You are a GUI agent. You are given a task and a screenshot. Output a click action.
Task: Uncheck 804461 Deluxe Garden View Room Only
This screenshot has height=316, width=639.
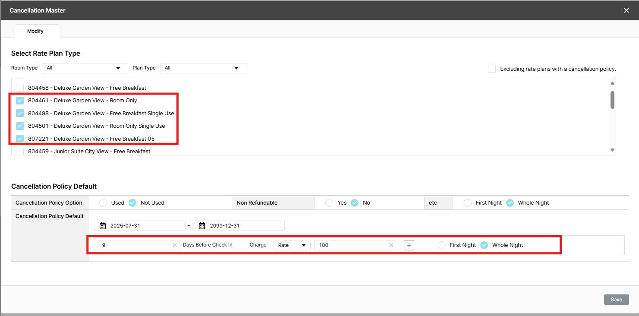(x=20, y=101)
